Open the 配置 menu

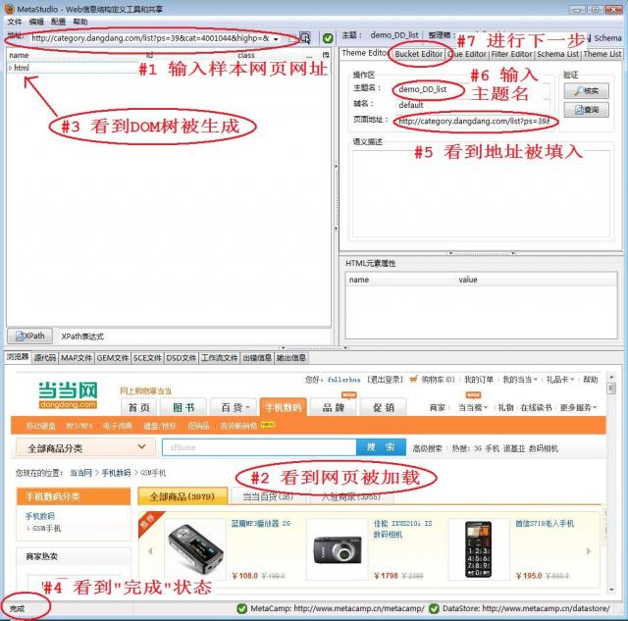point(59,22)
